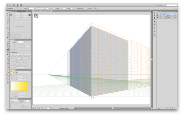
Task: Toggle Align to Pixel Grid checkbox
Action: (11, 38)
